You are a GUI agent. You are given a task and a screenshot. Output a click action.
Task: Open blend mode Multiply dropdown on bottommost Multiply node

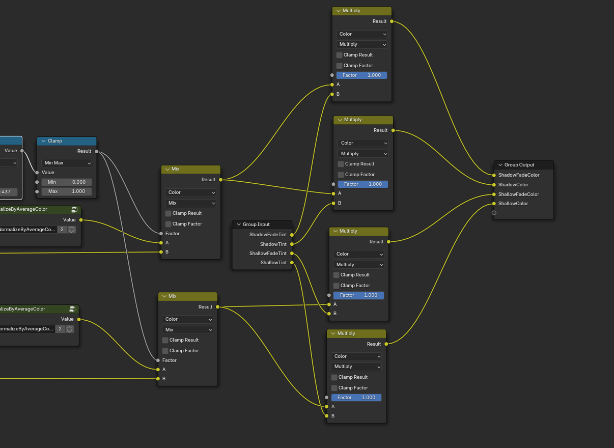356,367
